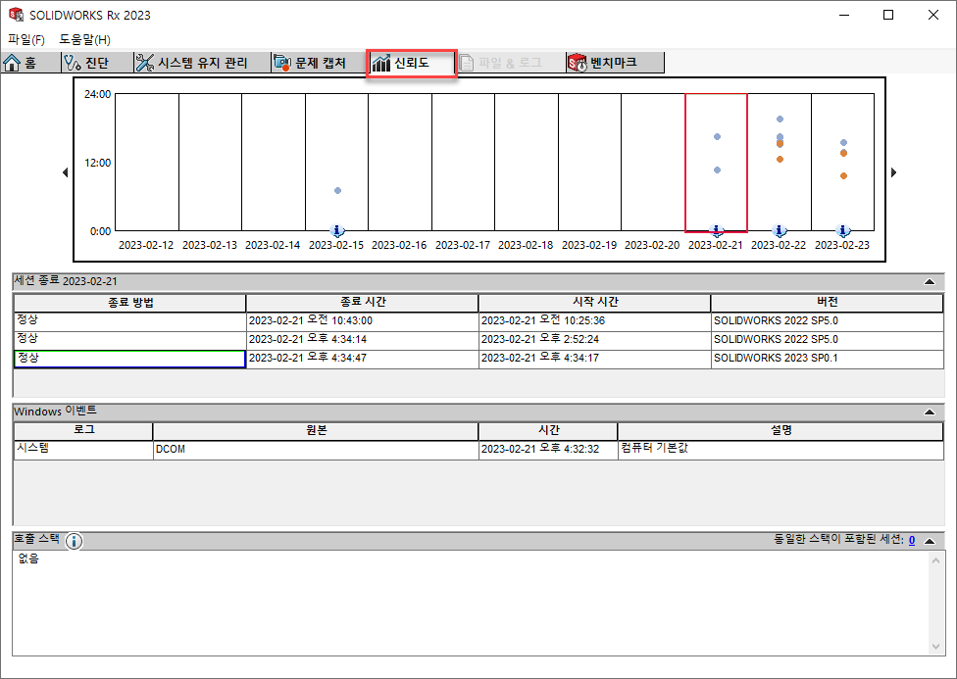Minimize the SOLIDWORKS Rx window
Image resolution: width=957 pixels, height=679 pixels.
844,15
